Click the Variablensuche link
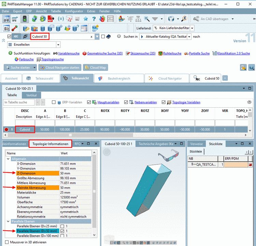256x246 pixels. pyautogui.click(x=69, y=53)
